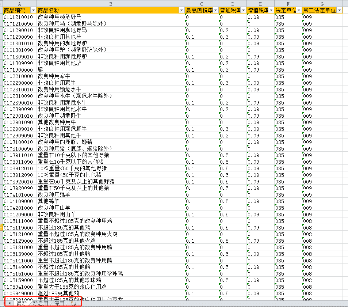Click the 商品名称 header cell
The height and width of the screenshot is (307, 348).
click(x=106, y=10)
